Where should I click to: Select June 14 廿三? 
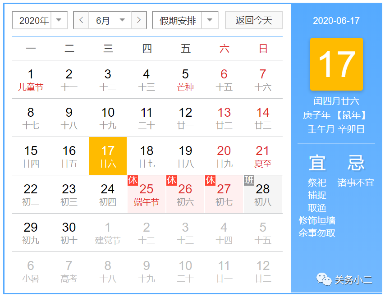coord(263,118)
